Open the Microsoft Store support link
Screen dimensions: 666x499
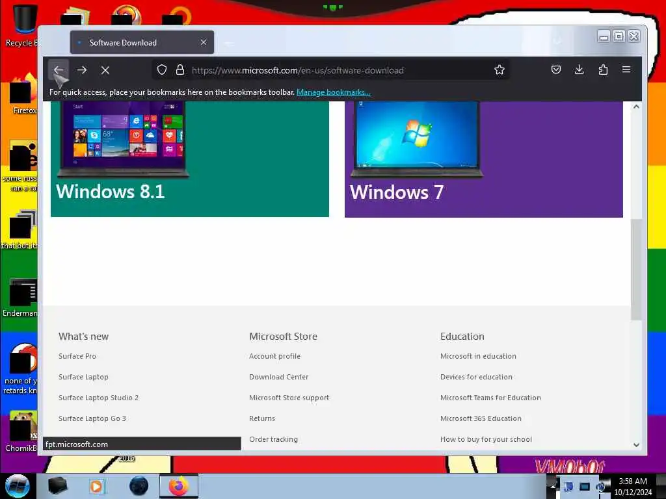coord(289,398)
